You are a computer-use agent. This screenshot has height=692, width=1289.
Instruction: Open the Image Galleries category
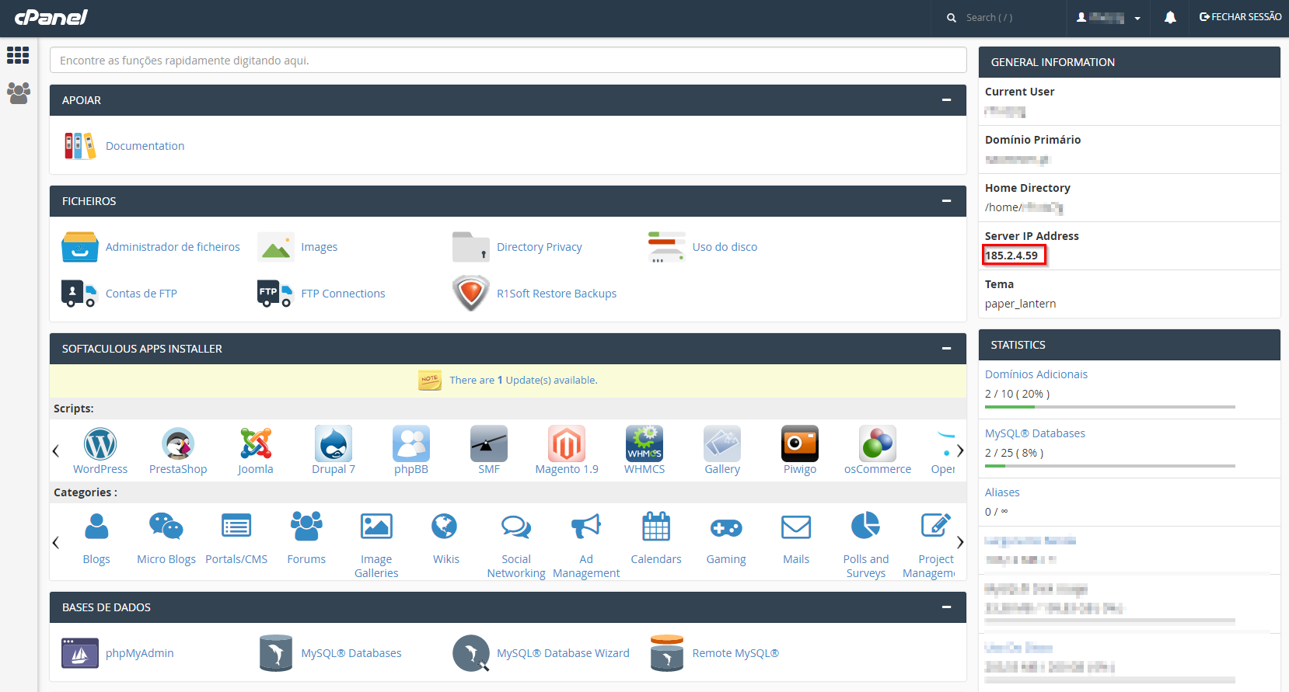coord(376,566)
